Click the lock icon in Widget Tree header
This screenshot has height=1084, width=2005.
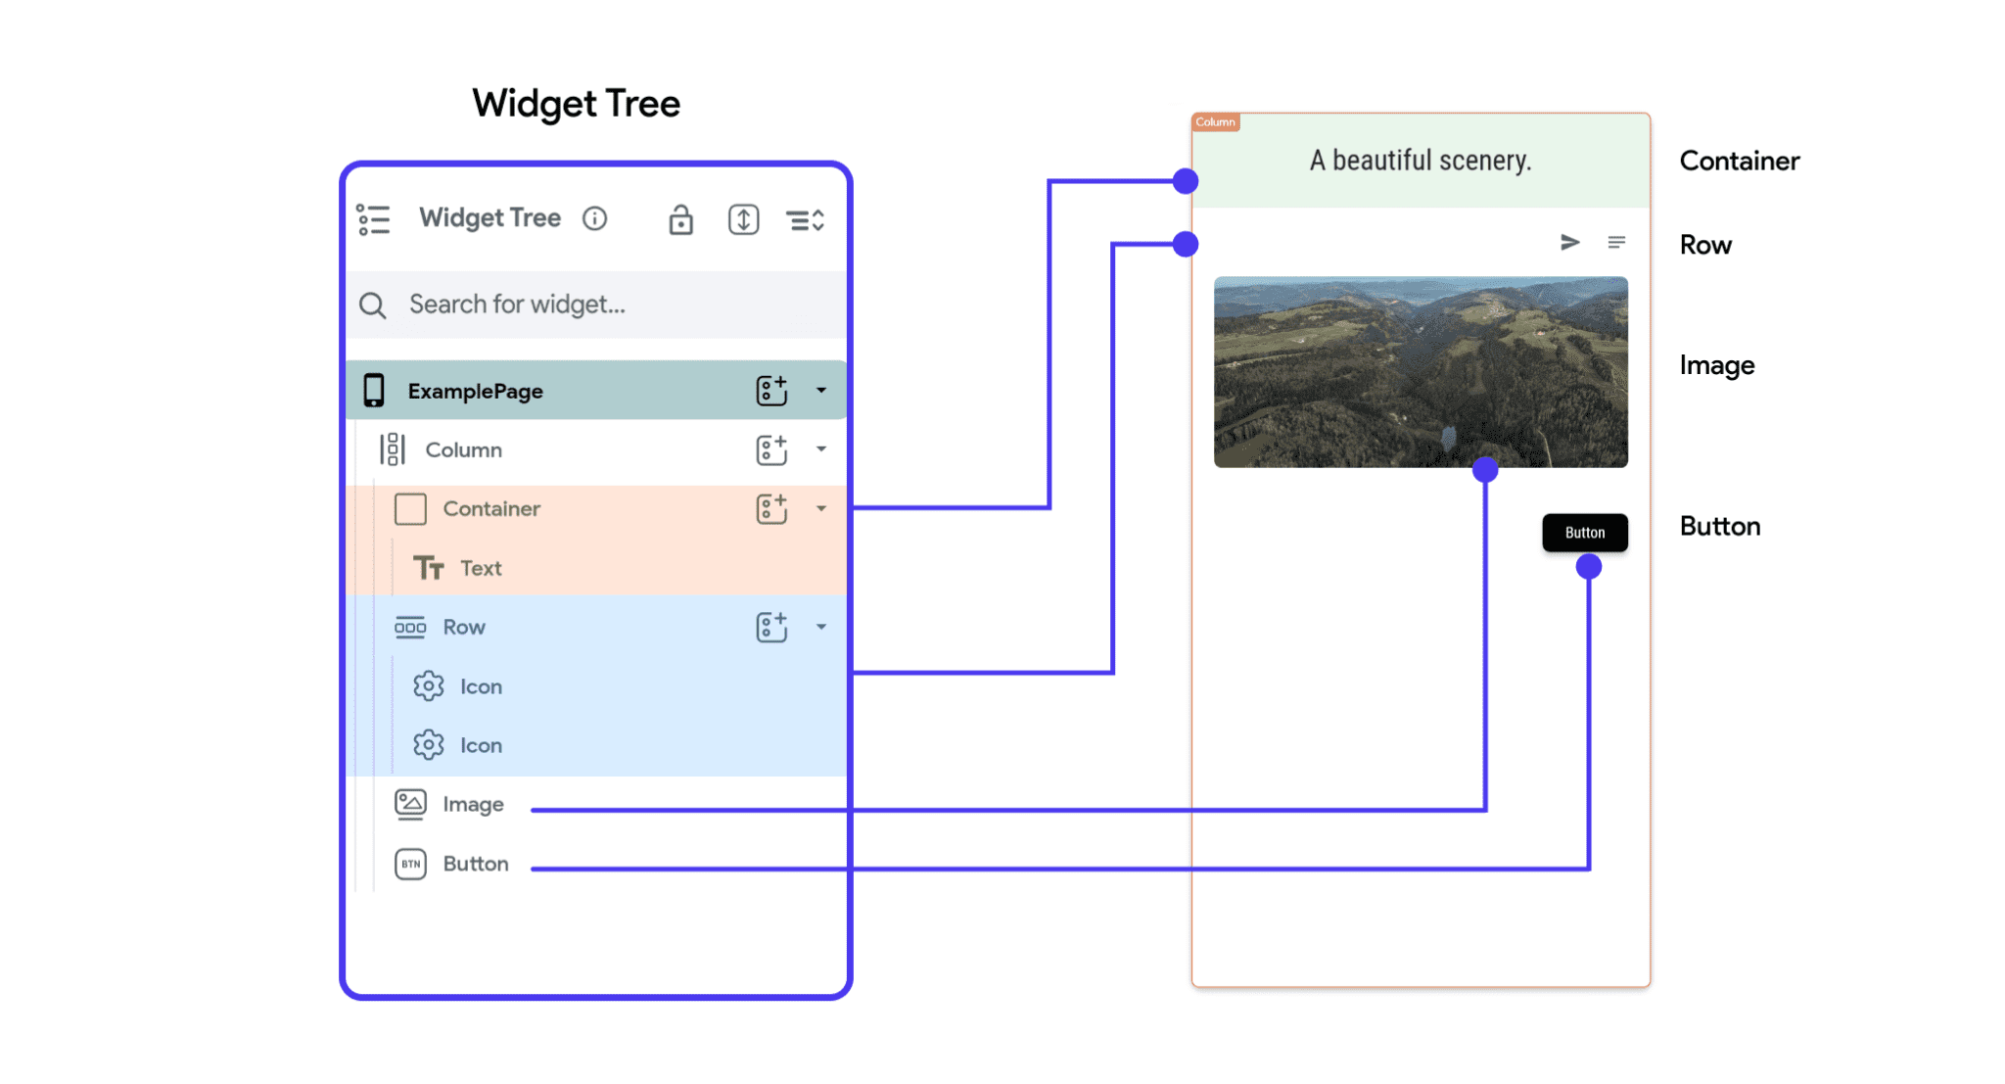point(680,219)
